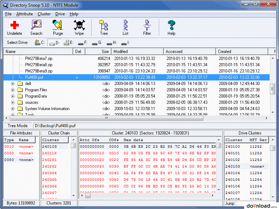The image size is (279, 209).
Task: Open the File menu
Action: tap(8, 14)
